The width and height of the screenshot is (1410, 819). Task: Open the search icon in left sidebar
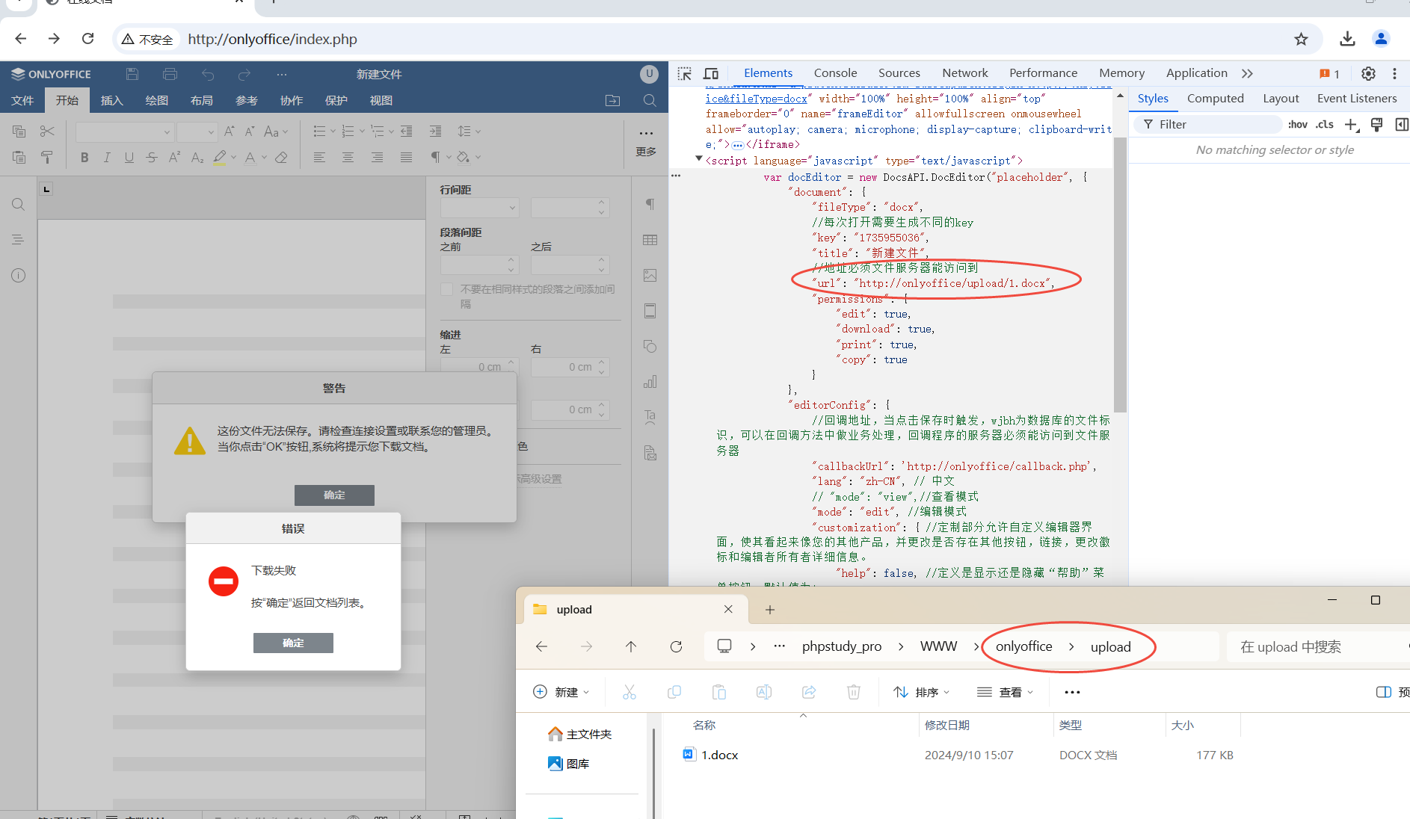(x=19, y=205)
